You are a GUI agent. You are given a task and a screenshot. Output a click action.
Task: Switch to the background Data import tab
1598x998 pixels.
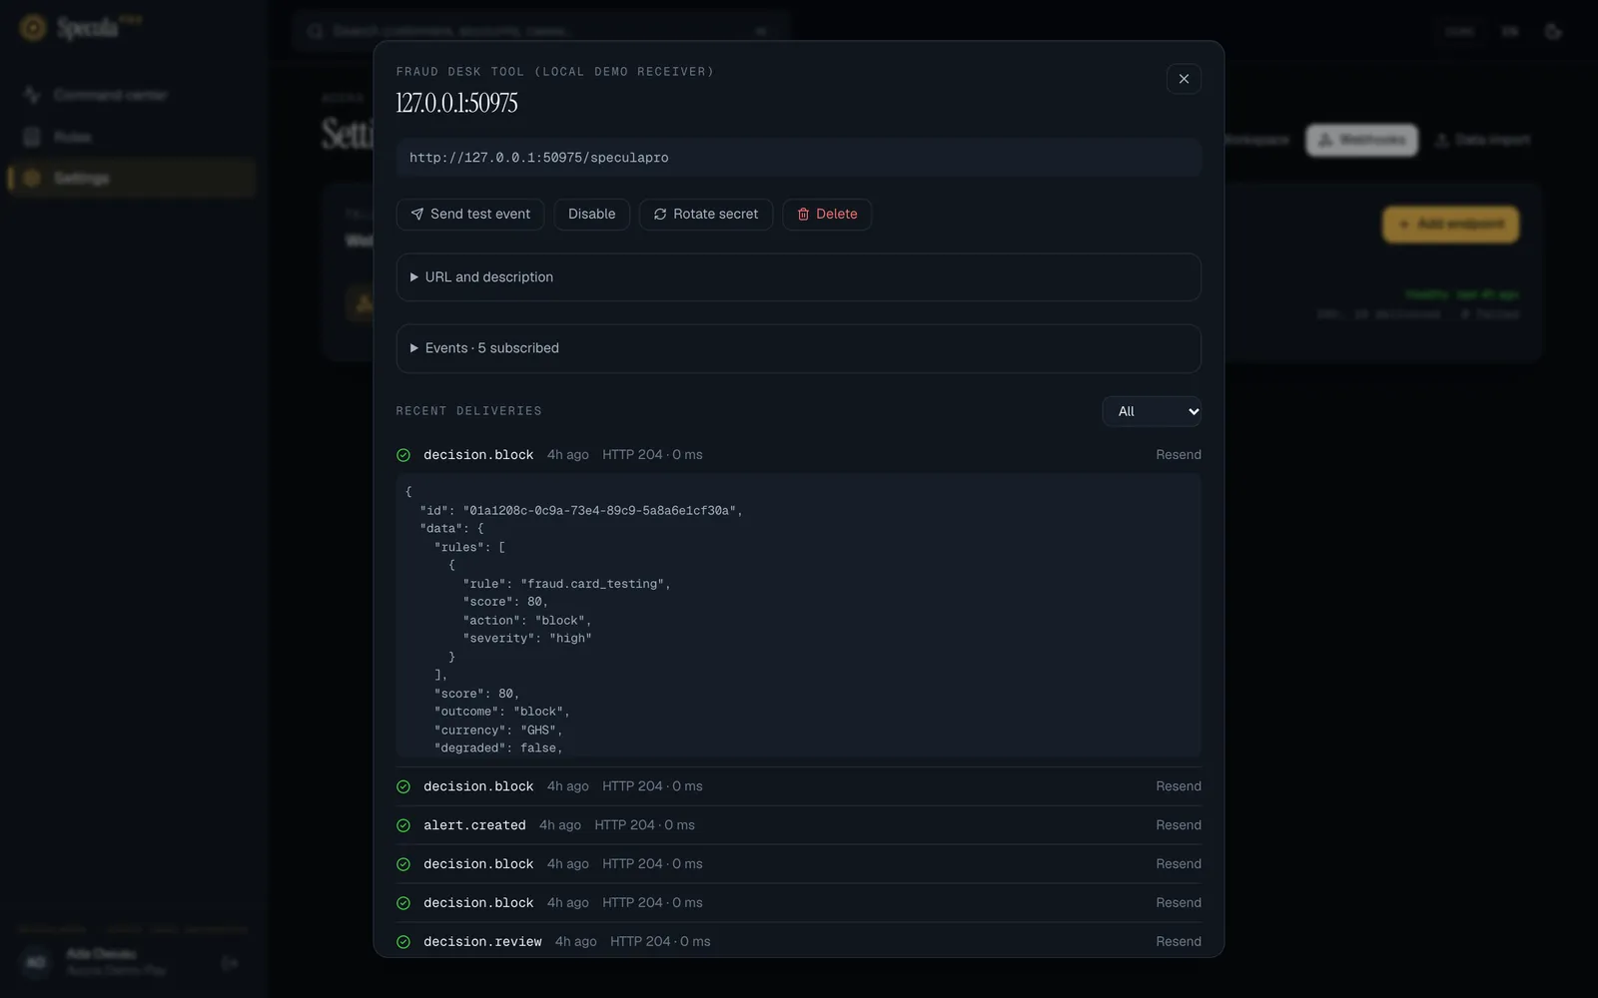point(1482,140)
